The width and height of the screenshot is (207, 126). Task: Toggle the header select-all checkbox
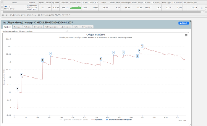[2, 2]
